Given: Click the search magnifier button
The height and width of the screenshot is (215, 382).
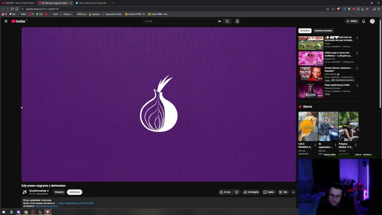Looking at the screenshot, I should (227, 21).
